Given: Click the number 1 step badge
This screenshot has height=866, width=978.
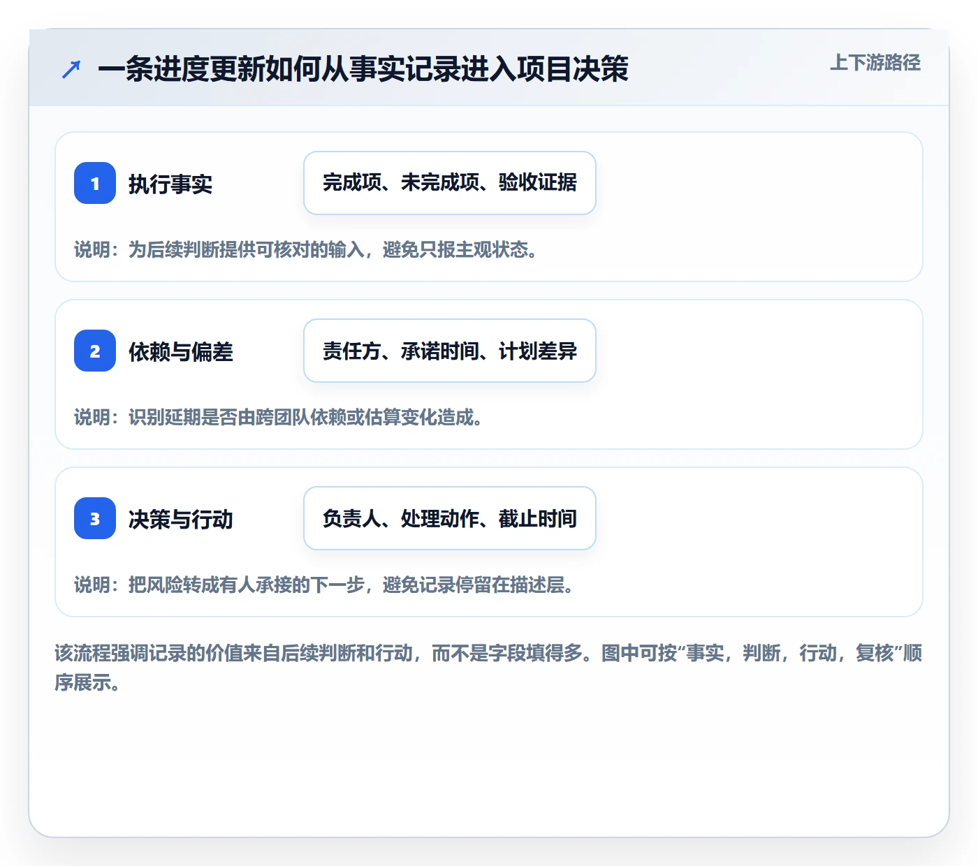Looking at the screenshot, I should pos(95,183).
